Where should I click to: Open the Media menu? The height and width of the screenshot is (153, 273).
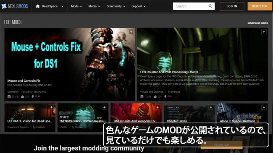point(94,6)
